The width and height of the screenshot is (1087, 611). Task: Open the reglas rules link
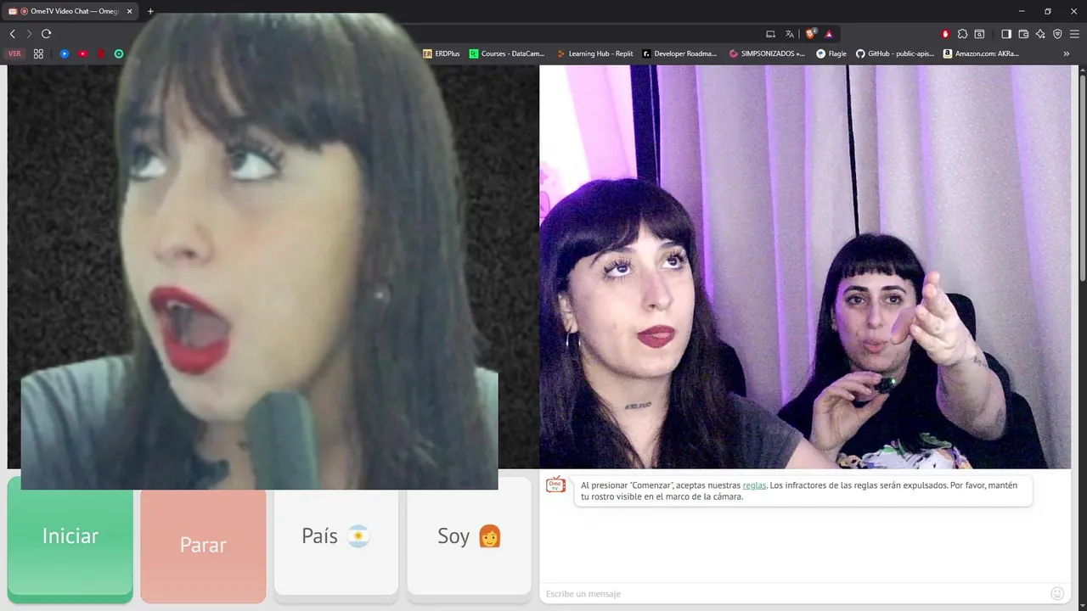pos(754,485)
